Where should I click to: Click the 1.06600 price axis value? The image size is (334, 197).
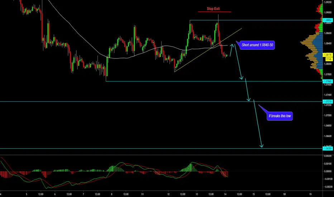click(328, 136)
